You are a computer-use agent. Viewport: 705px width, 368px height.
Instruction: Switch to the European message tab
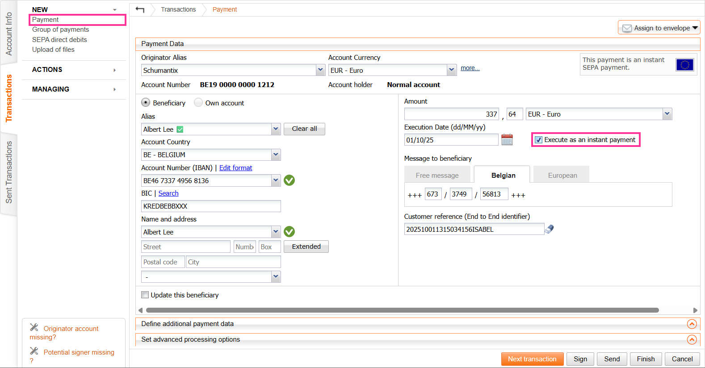(562, 176)
